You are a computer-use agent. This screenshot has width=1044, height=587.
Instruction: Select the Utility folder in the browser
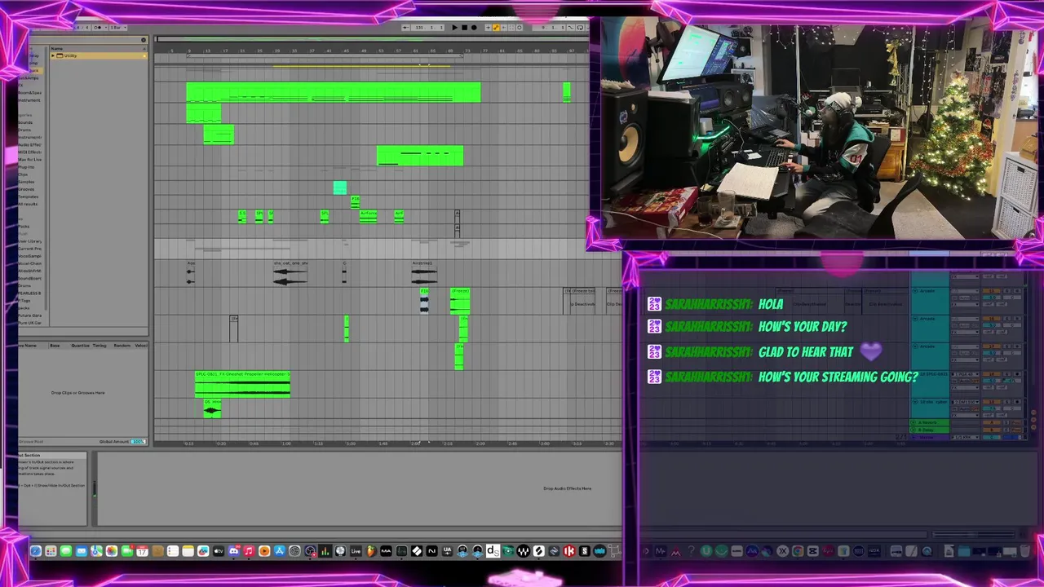click(x=100, y=55)
